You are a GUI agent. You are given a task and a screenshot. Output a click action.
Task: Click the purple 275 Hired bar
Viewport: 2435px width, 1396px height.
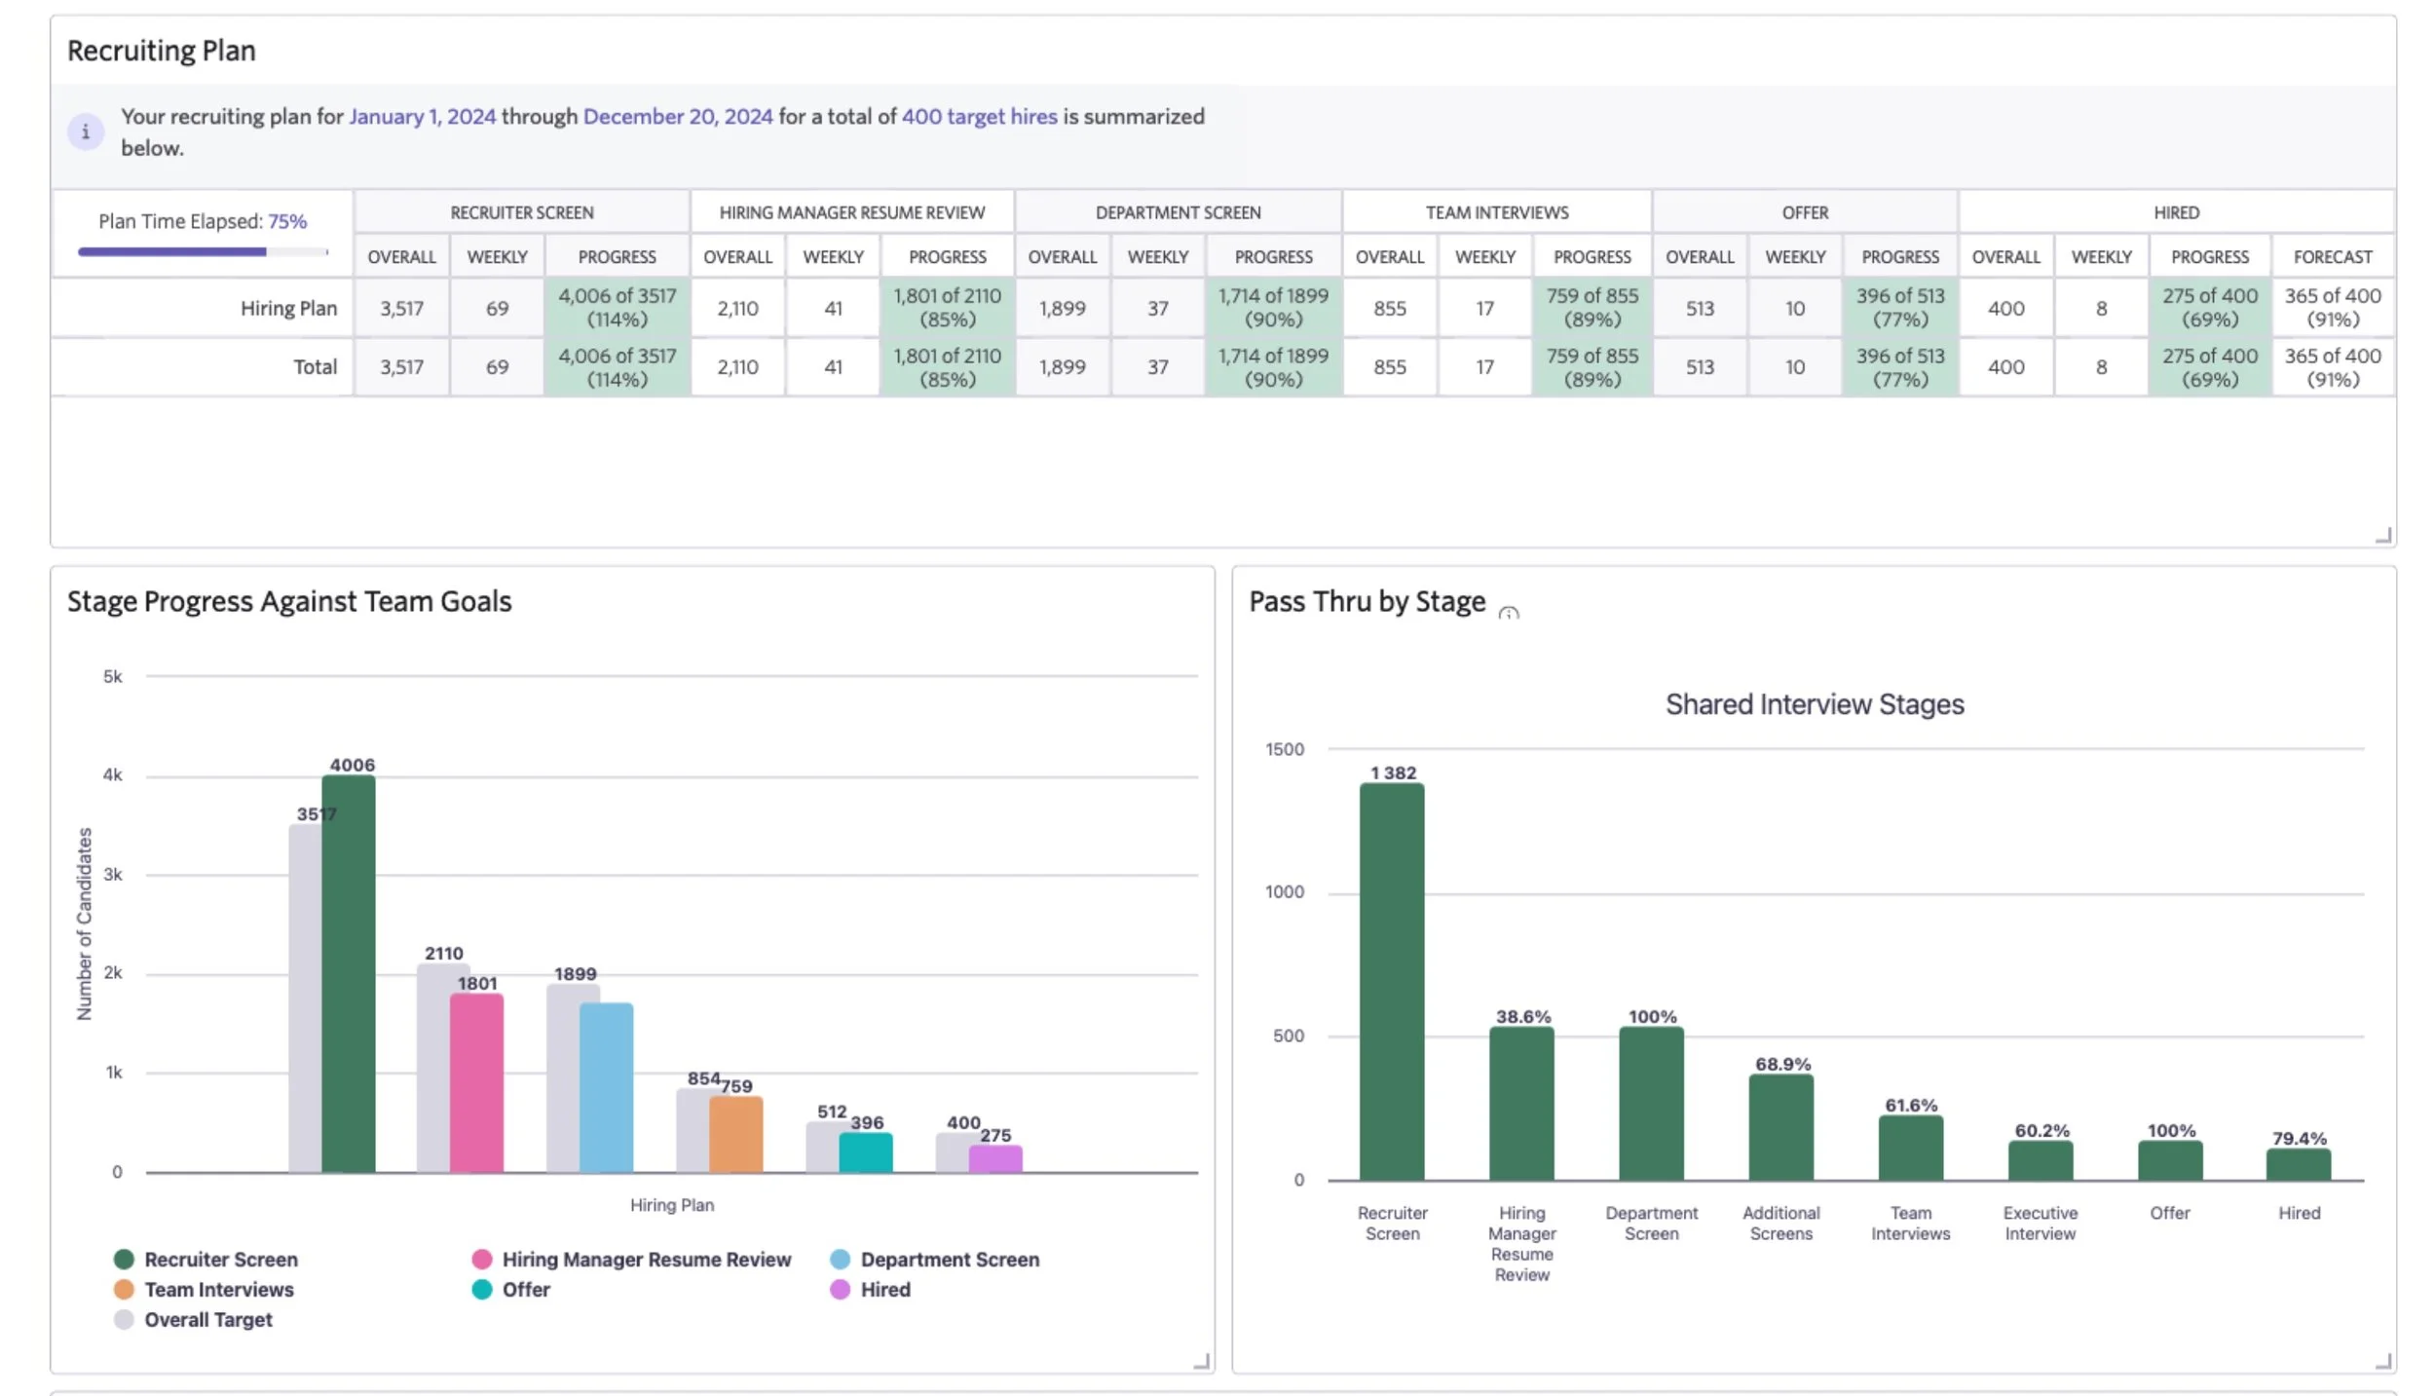[x=995, y=1158]
